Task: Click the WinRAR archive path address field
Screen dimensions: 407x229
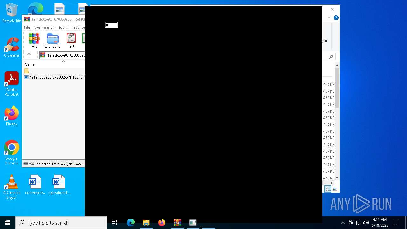Action: coord(62,55)
